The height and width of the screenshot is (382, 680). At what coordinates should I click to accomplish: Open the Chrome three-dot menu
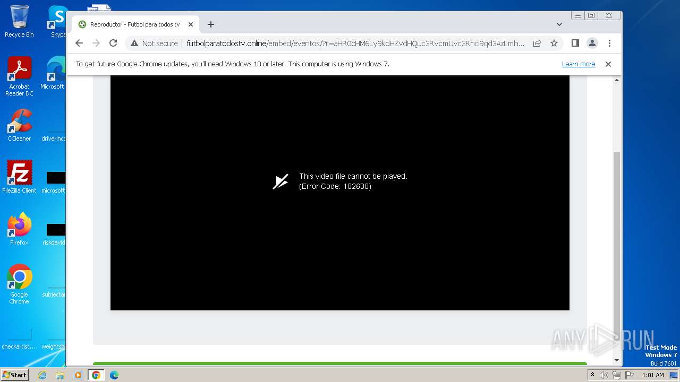click(x=609, y=43)
